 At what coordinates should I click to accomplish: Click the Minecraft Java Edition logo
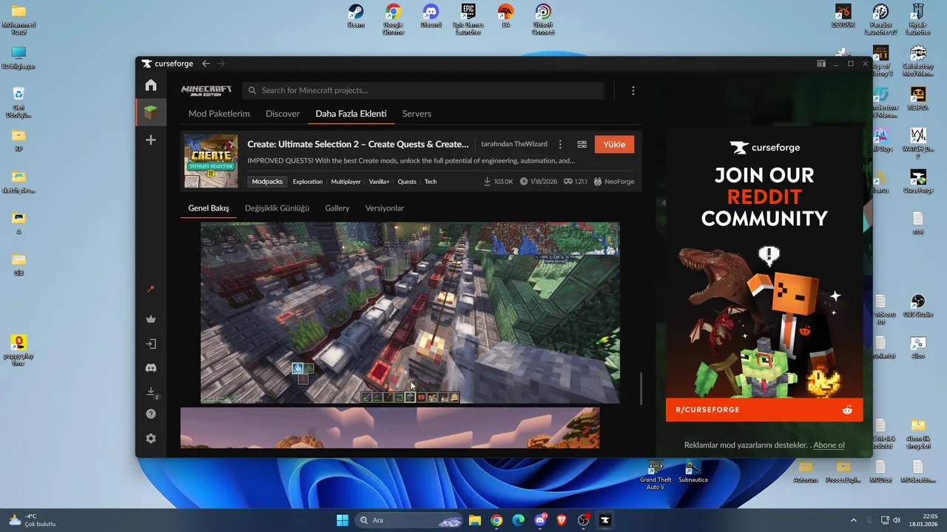(x=206, y=90)
